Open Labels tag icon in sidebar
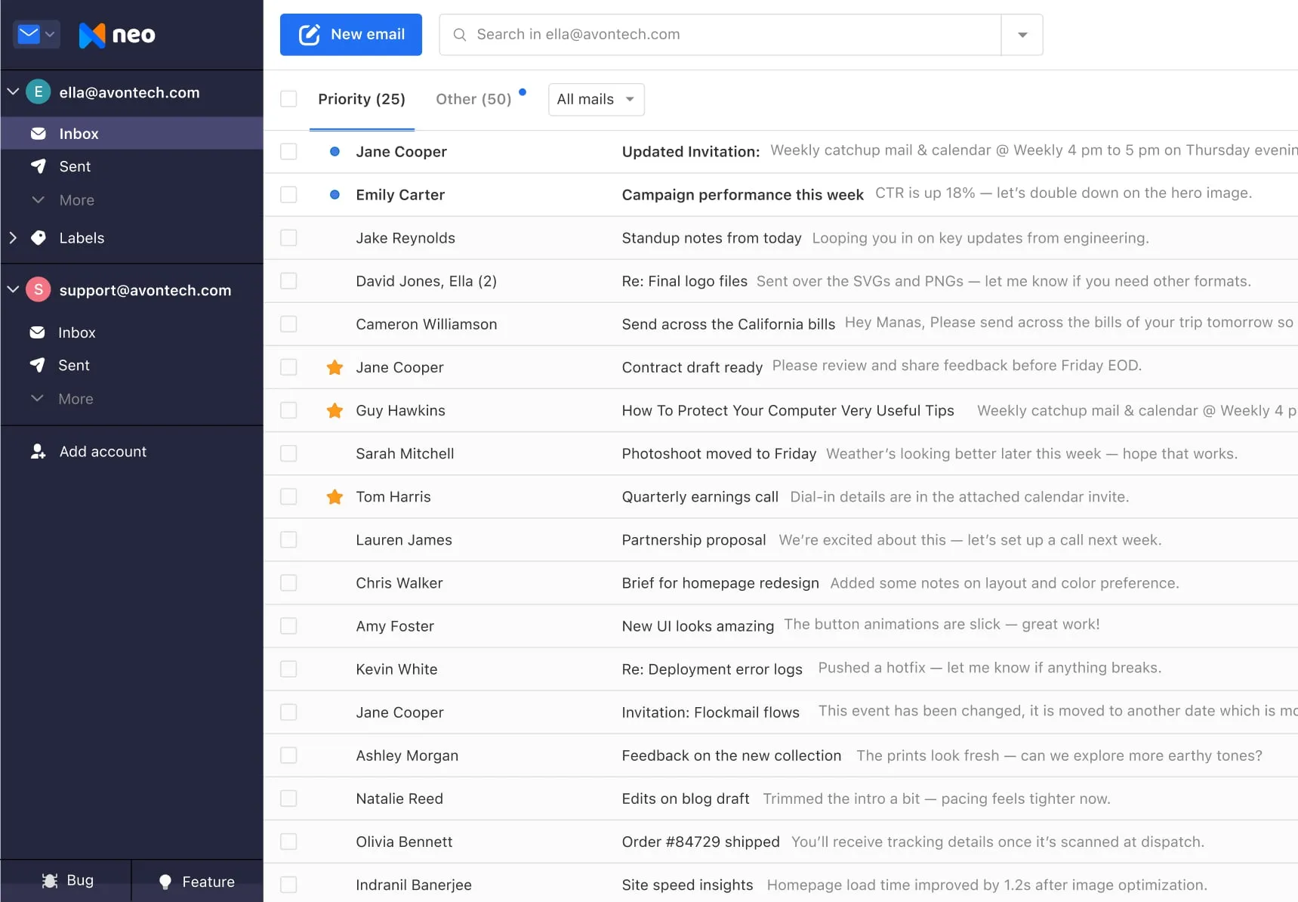Image resolution: width=1298 pixels, height=902 pixels. pos(39,238)
